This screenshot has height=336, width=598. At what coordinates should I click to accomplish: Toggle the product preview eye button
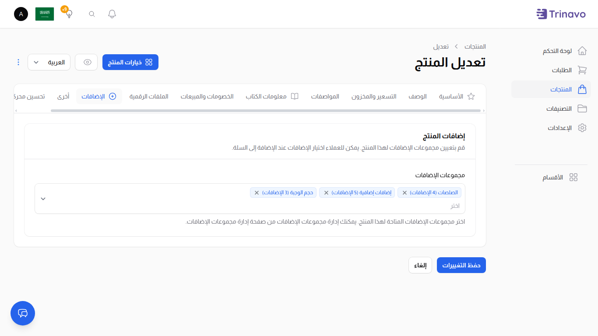point(86,62)
